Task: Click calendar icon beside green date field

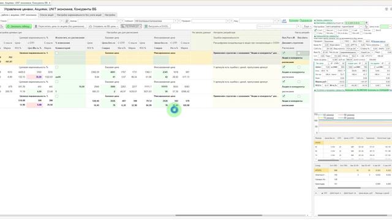Action: pos(367,23)
